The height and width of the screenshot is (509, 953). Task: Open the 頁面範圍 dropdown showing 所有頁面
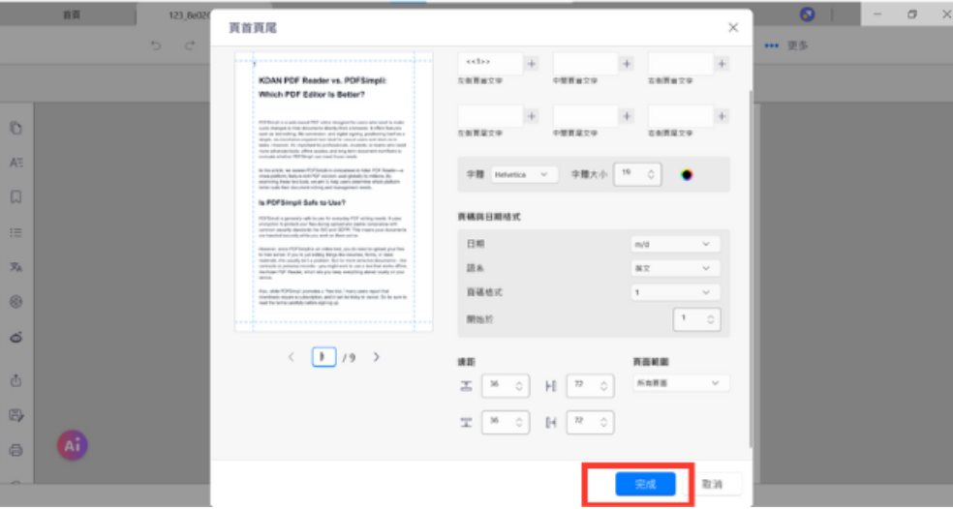(x=681, y=383)
